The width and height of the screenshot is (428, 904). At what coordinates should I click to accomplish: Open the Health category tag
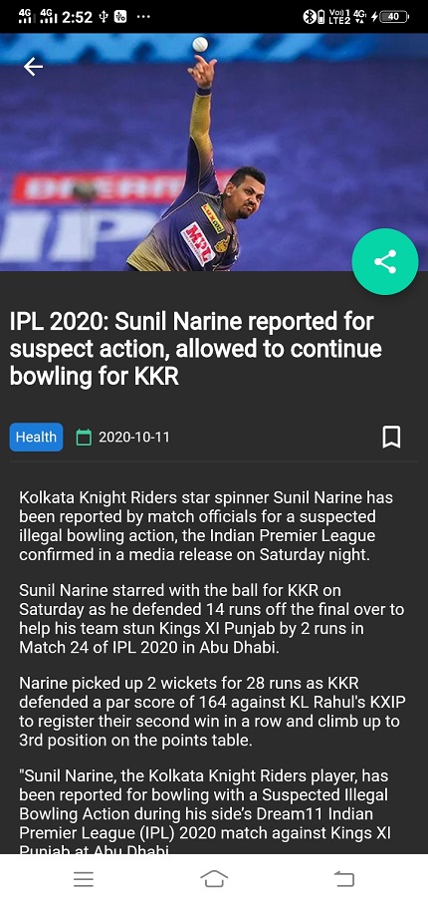click(x=36, y=437)
